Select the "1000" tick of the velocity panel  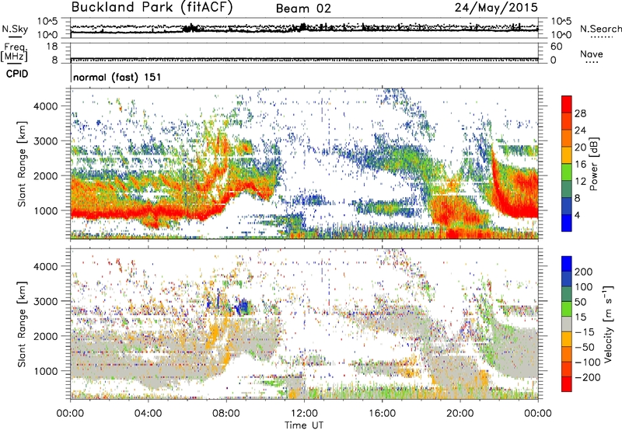coord(45,371)
